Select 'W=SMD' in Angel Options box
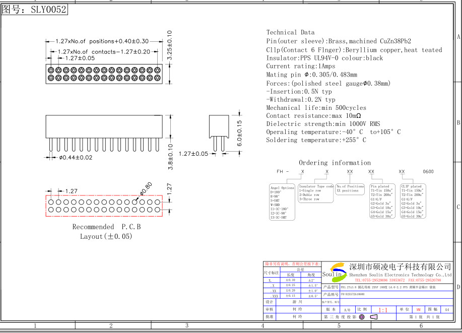Screen dimensions: 462x333 [275, 205]
